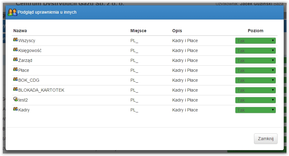The height and width of the screenshot is (156, 289).
Task: Open the Poziom dropdown for Płace
Action: [255, 71]
